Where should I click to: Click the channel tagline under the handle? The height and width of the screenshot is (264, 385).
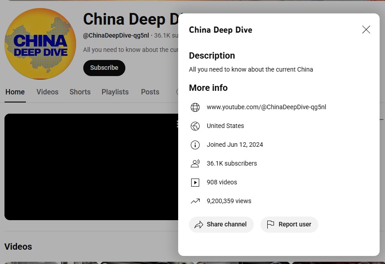point(131,50)
